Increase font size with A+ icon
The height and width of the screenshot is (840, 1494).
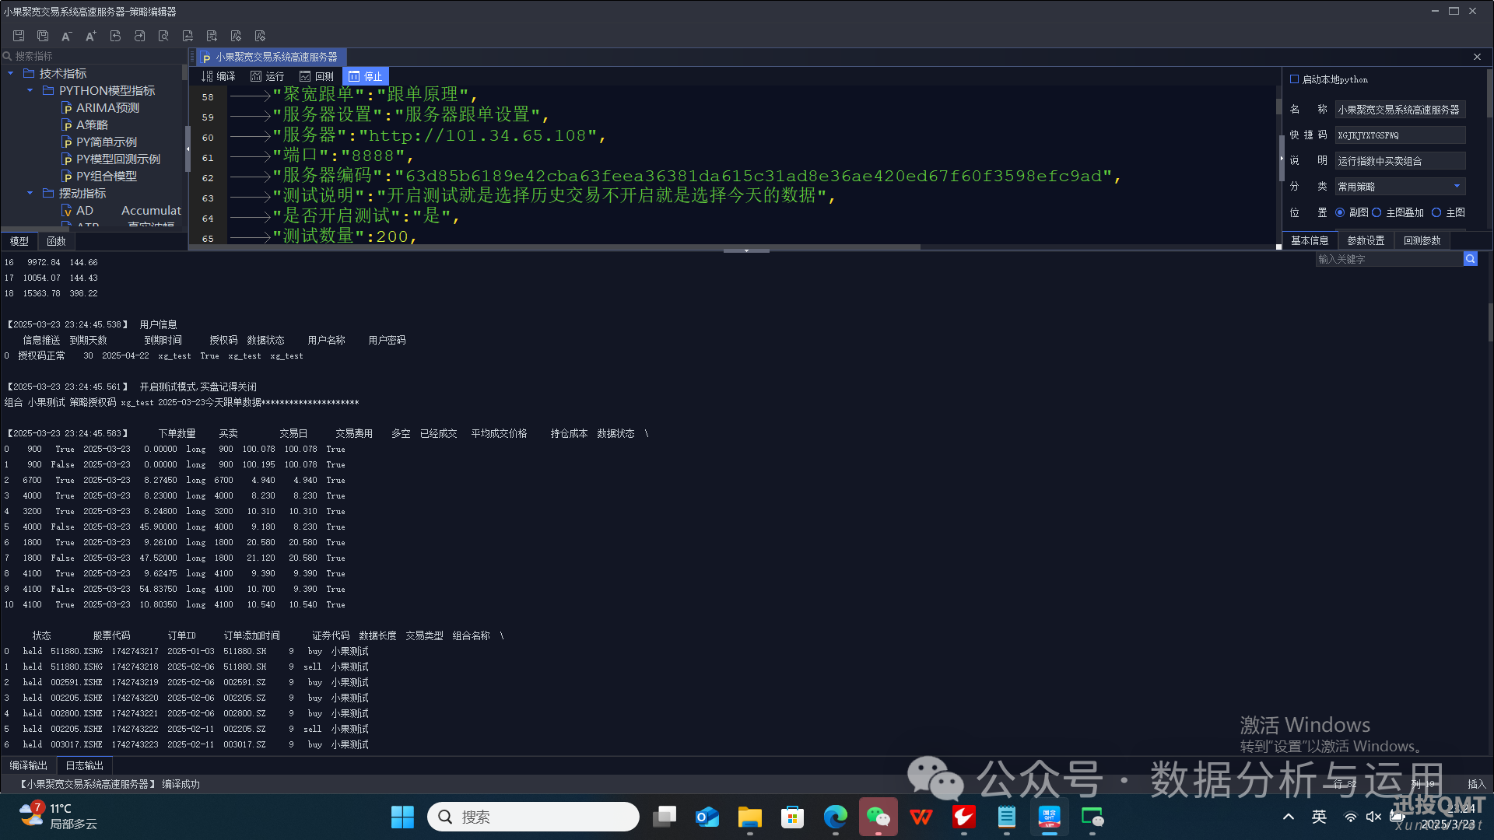(91, 36)
